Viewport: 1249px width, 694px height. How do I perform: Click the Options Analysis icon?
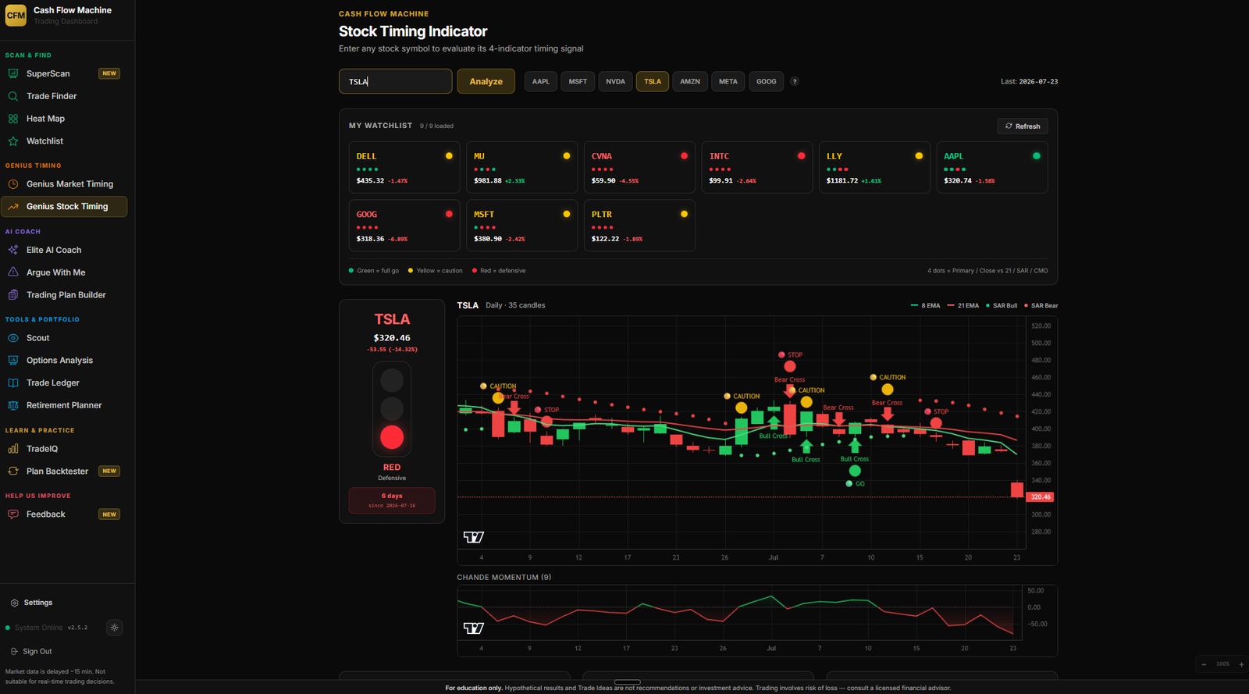13,361
